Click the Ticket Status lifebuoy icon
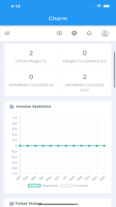Image resolution: width=116 pixels, height=207 pixels. 12,204
